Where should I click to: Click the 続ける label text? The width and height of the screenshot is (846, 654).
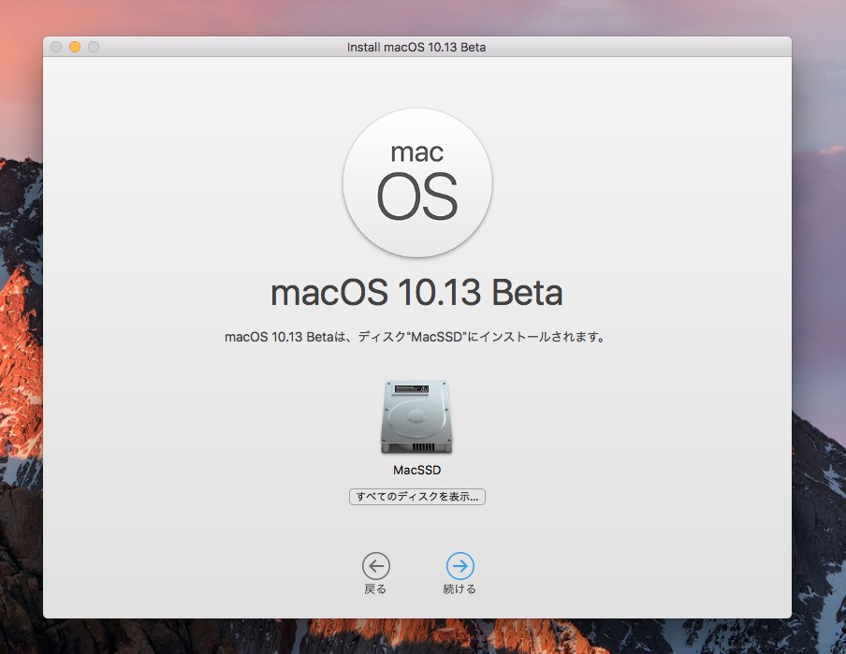(x=459, y=589)
